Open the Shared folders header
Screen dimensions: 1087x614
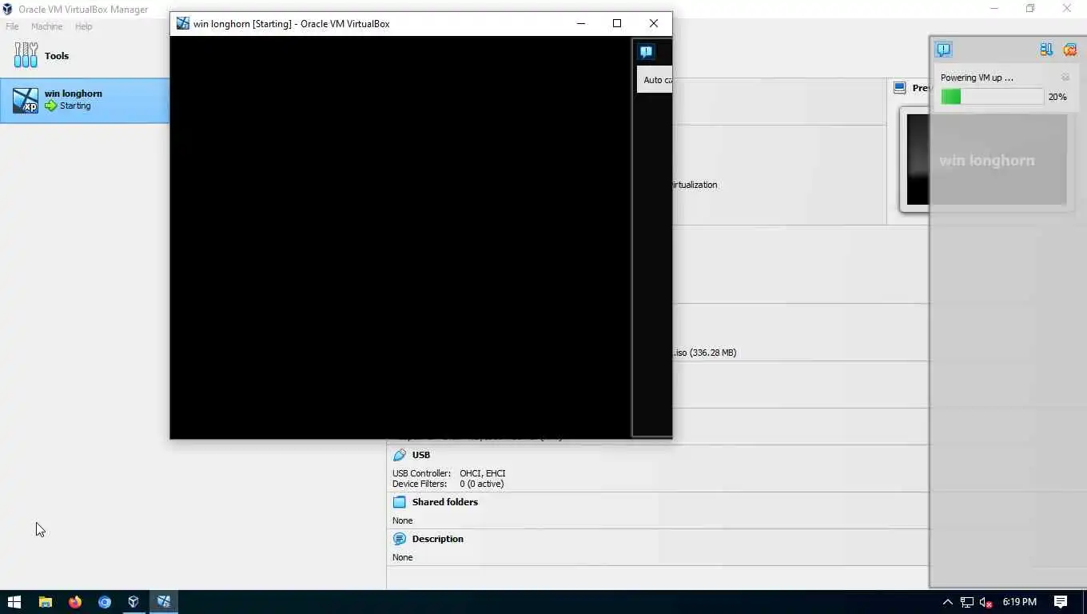click(x=445, y=502)
